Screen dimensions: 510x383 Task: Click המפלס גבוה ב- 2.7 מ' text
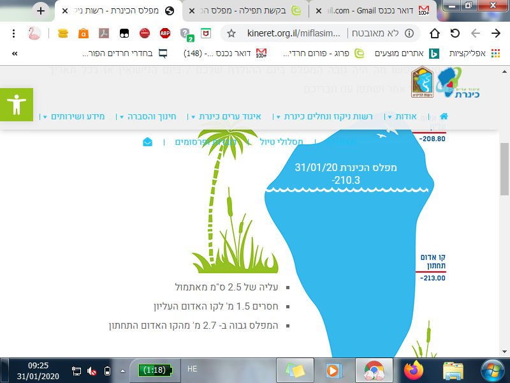pyautogui.click(x=194, y=326)
